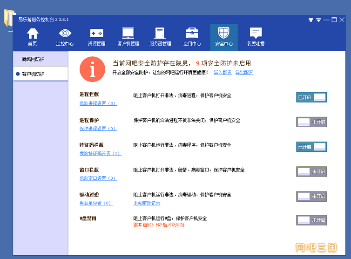Image resolution: width=351 pixels, height=259 pixels.
Task: Open 保护进程设置 (0) link
Action: [98, 129]
